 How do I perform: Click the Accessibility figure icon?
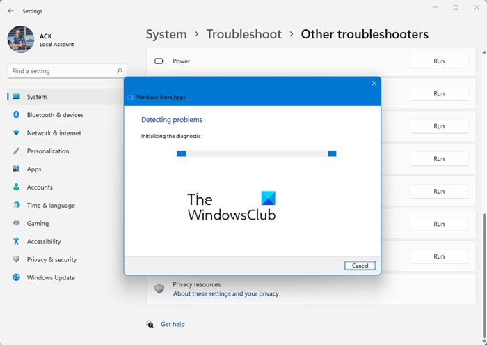16,240
